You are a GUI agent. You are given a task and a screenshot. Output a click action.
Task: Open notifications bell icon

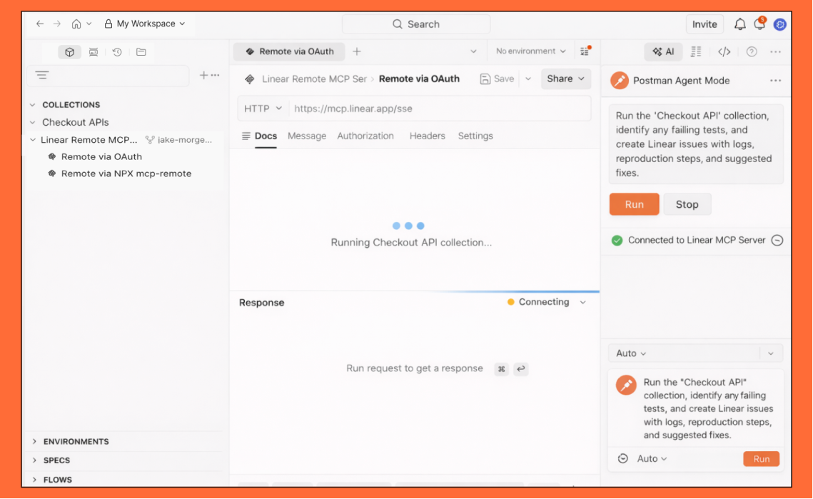tap(739, 24)
